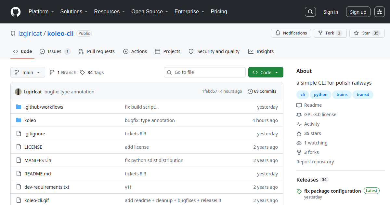
Task: Click the Sign in link
Action: pos(331,12)
